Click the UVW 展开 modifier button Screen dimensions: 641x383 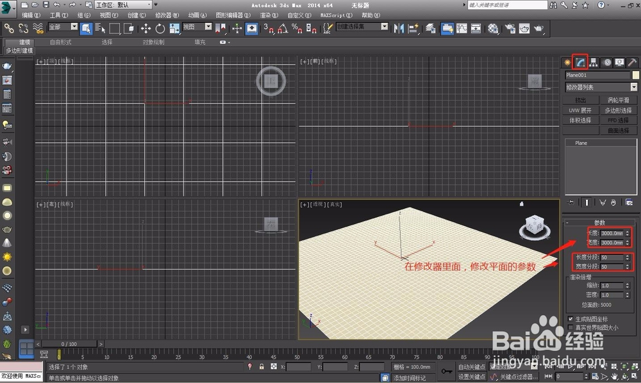tap(581, 110)
